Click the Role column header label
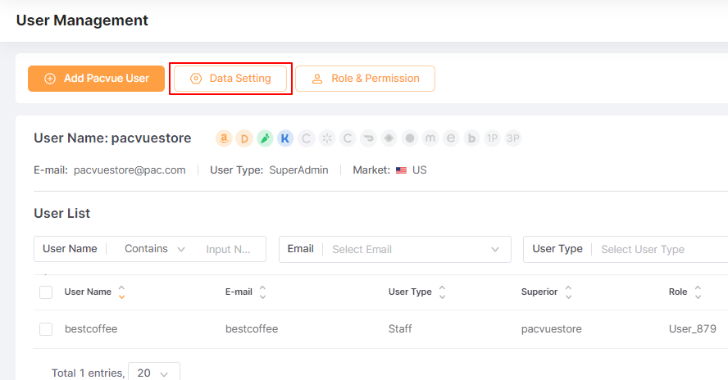 (678, 292)
